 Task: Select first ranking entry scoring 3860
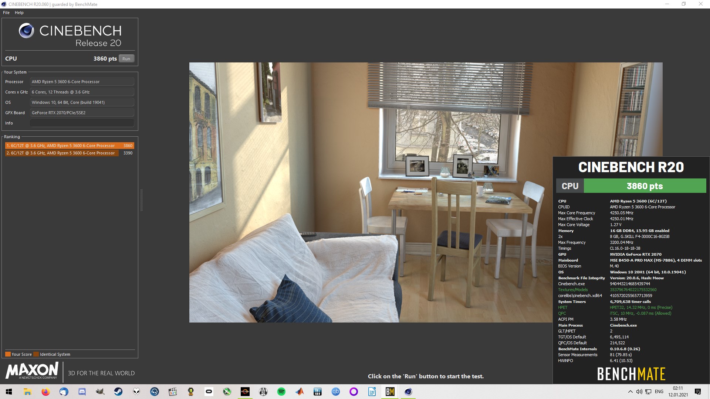pyautogui.click(x=70, y=146)
